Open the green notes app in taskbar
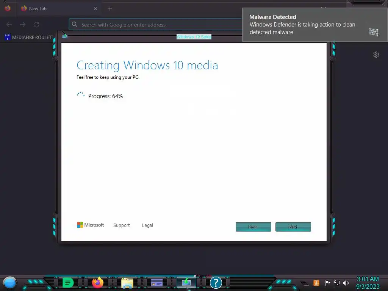 click(68, 283)
